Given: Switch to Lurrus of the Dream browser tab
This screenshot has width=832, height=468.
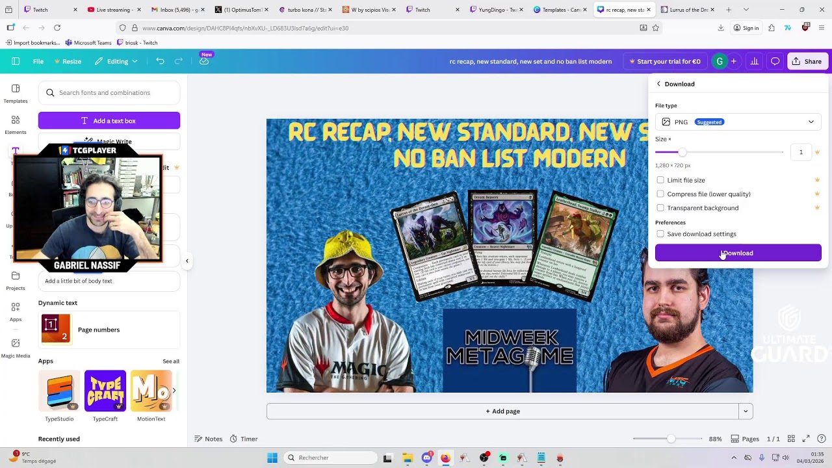Looking at the screenshot, I should pyautogui.click(x=688, y=10).
